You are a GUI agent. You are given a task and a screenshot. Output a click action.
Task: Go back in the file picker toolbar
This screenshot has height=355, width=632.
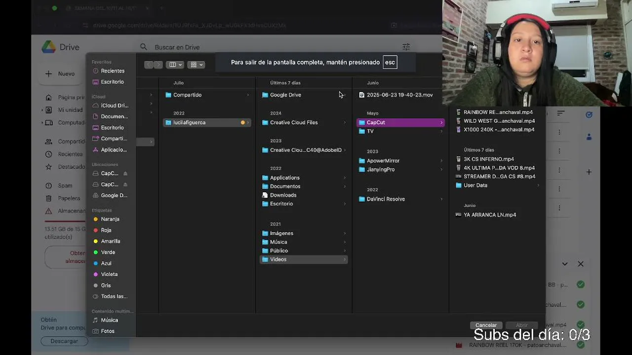pos(149,65)
